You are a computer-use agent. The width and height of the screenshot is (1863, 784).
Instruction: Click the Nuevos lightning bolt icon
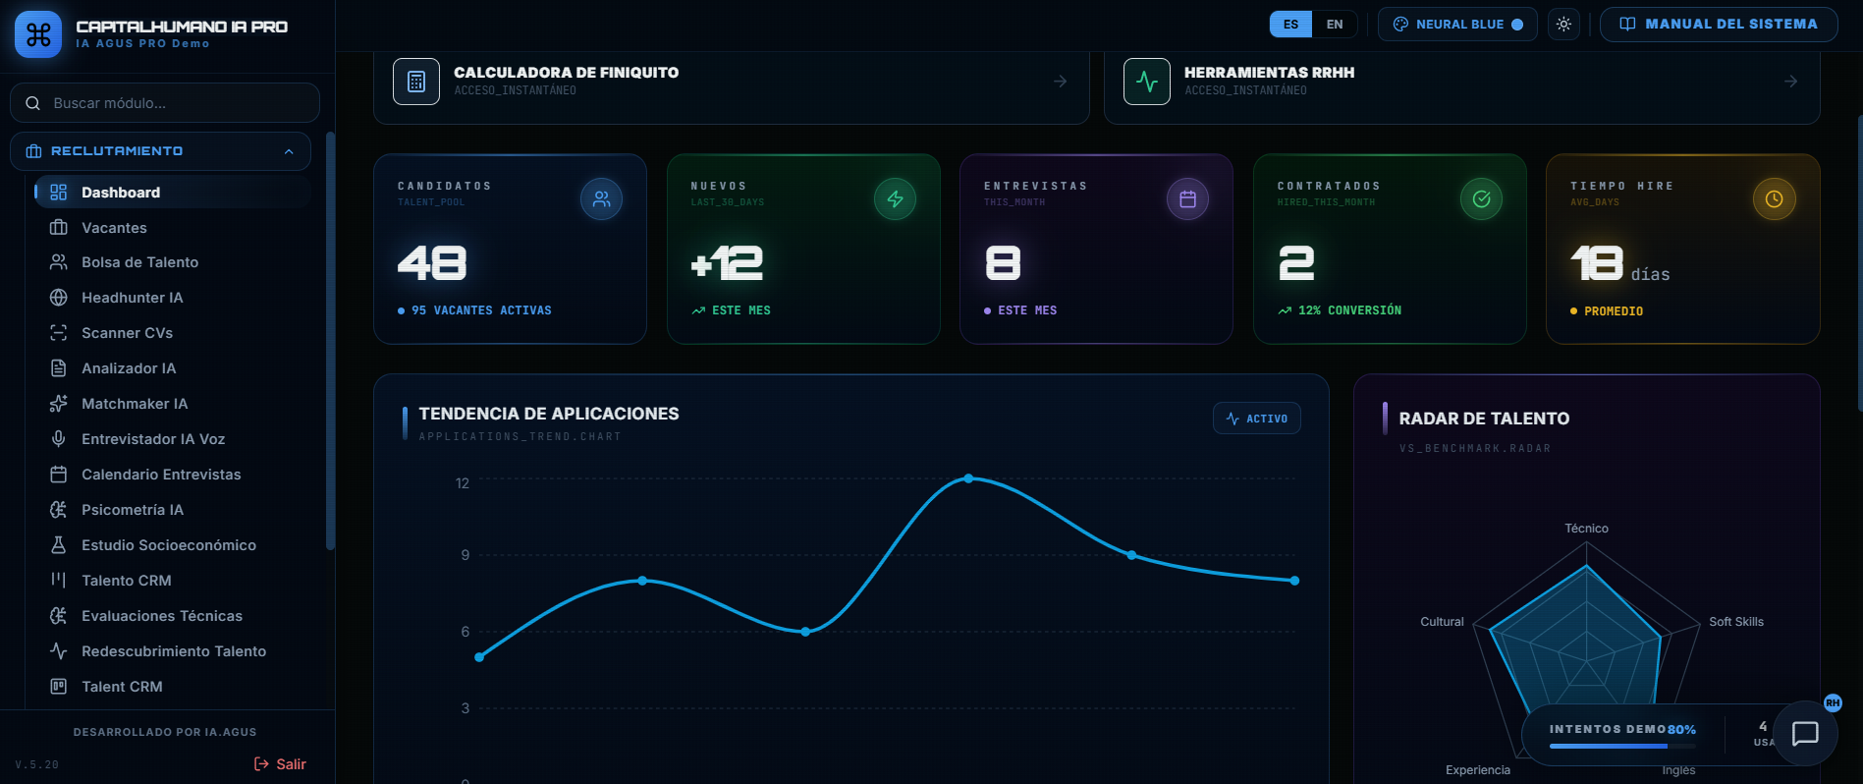(x=896, y=199)
